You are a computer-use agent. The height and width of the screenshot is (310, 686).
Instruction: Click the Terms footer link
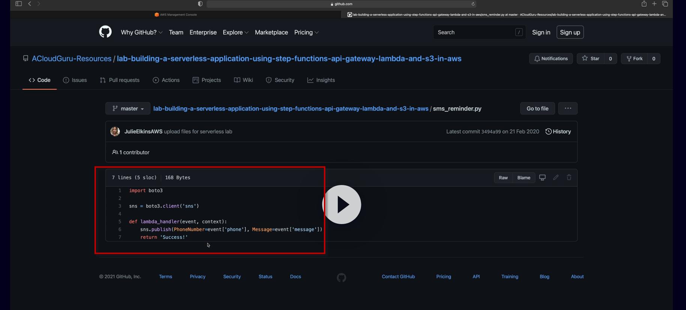(166, 277)
